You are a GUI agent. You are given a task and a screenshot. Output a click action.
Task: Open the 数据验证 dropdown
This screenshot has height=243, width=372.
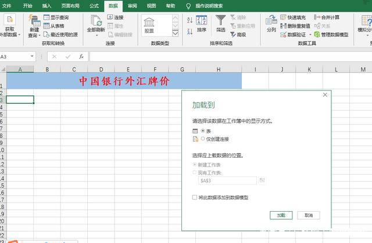click(310, 35)
